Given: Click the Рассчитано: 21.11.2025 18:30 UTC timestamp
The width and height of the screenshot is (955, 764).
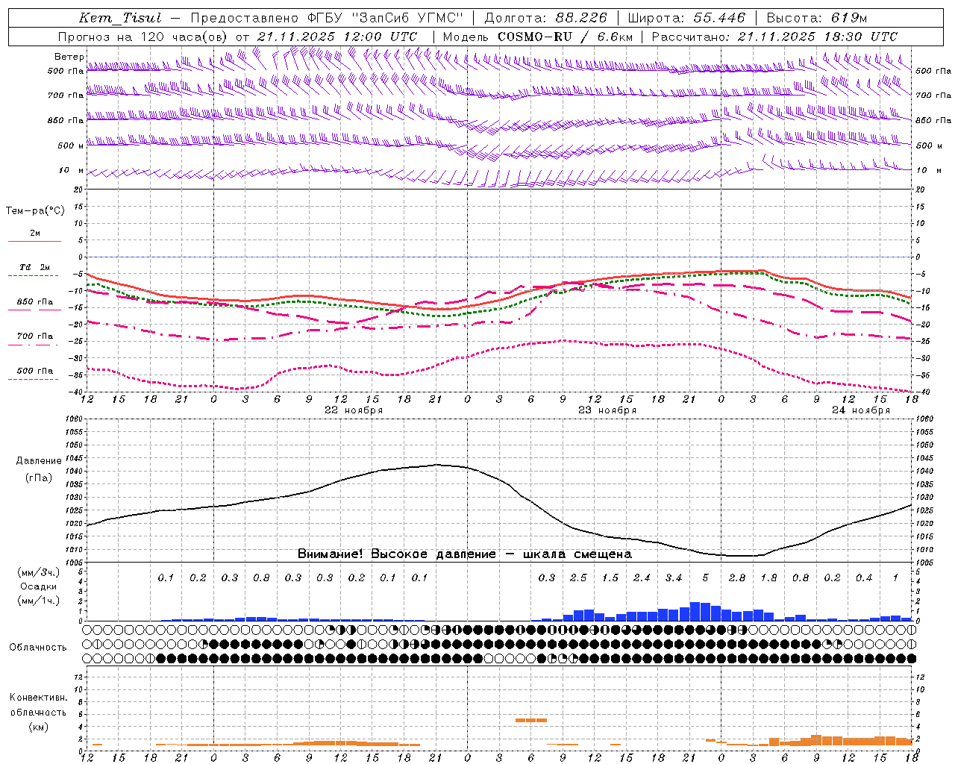Looking at the screenshot, I should point(774,37).
